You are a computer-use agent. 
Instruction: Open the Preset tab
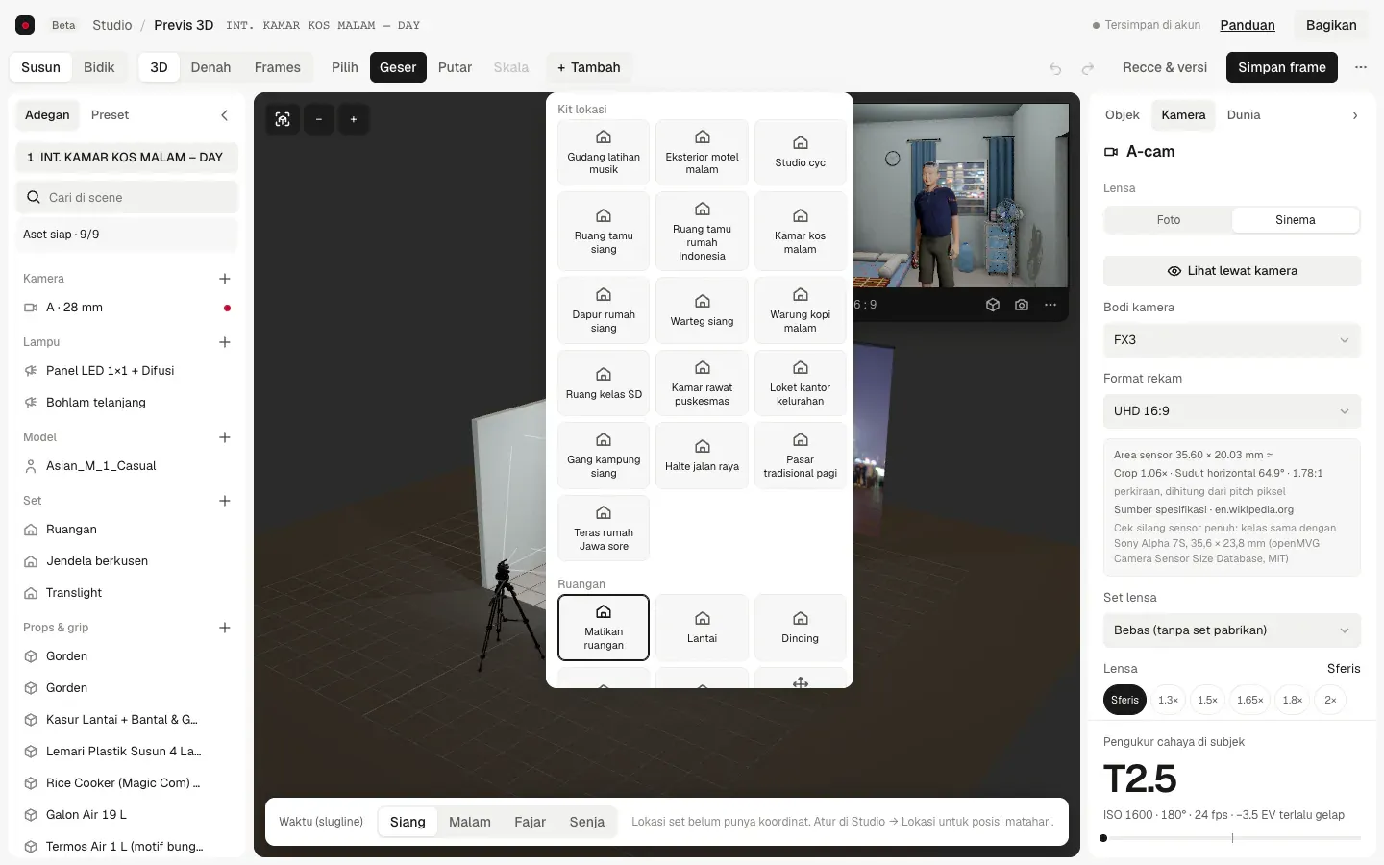(x=110, y=115)
